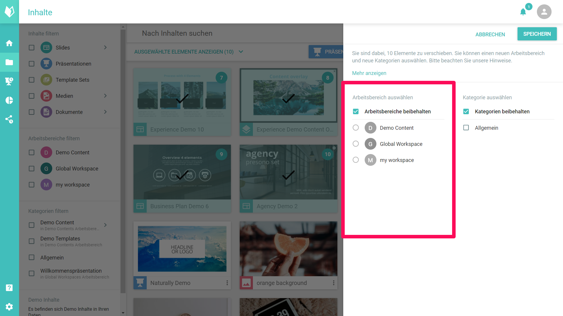Check the Template Sets filter checkbox

coord(32,80)
